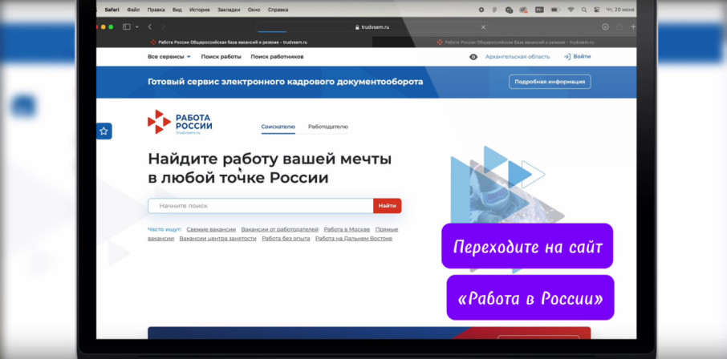Switch to the Соискателю tab
Image resolution: width=727 pixels, height=359 pixels.
coord(278,127)
